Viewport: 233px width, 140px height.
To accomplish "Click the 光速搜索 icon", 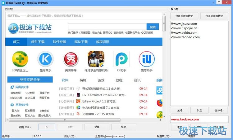I will click(x=78, y=114).
